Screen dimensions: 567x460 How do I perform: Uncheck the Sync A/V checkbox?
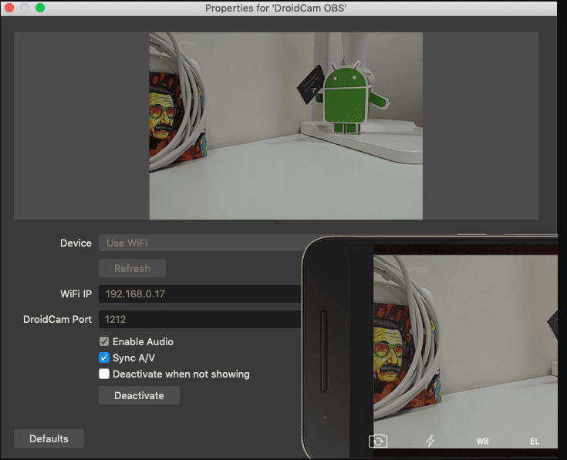[x=104, y=358]
